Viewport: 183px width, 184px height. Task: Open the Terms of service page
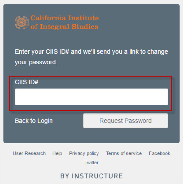(124, 153)
